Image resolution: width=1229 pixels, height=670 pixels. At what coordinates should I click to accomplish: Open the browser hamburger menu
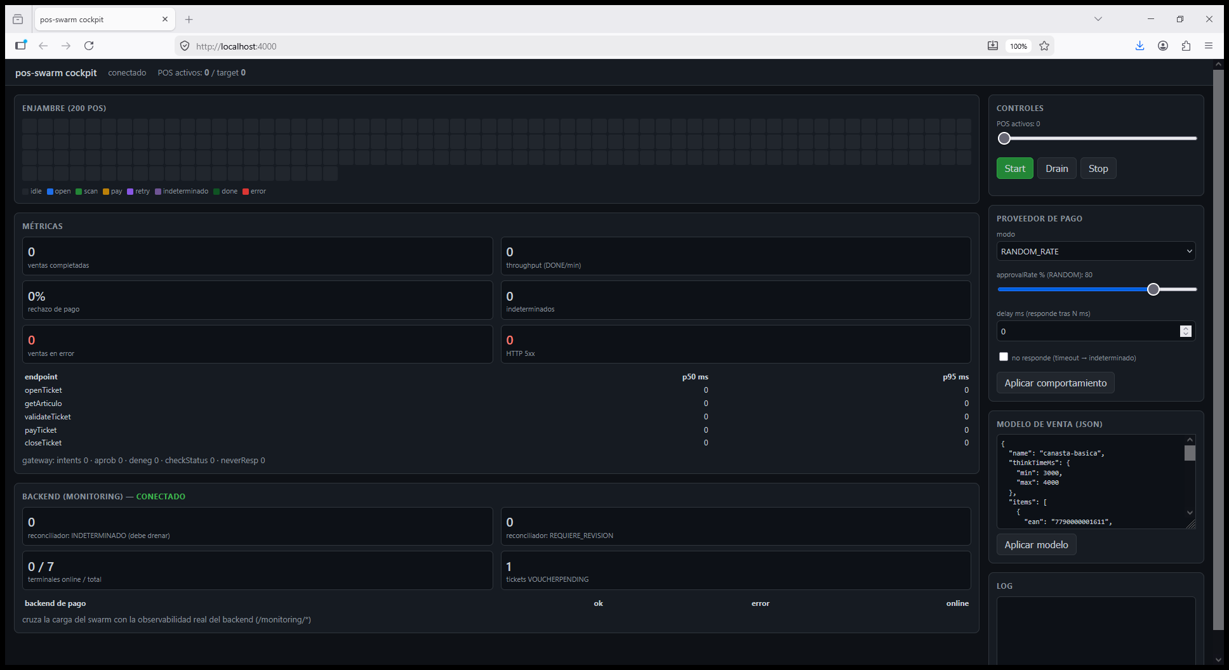(1209, 46)
